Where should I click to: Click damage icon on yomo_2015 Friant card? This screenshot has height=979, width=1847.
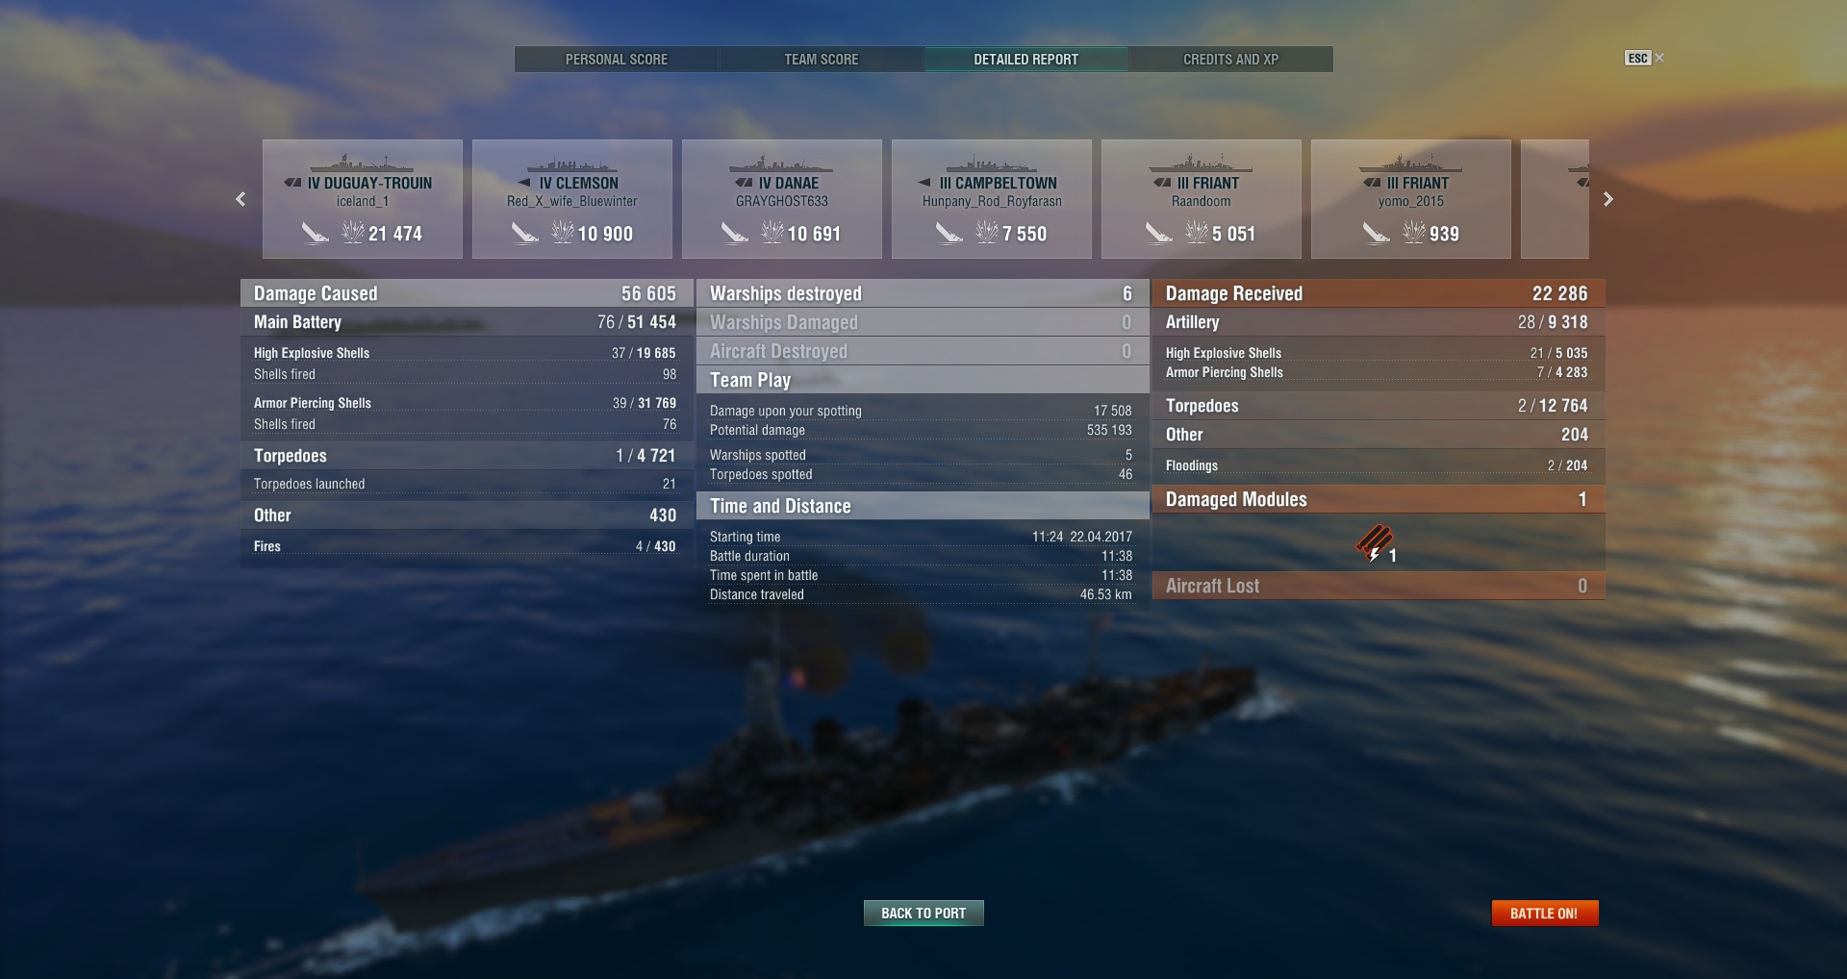(x=1414, y=232)
